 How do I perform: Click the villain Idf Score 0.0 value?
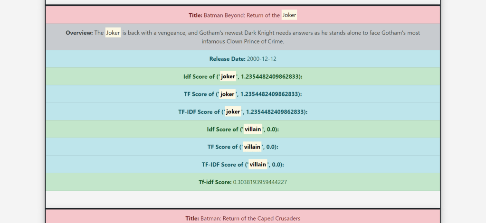tap(272, 129)
